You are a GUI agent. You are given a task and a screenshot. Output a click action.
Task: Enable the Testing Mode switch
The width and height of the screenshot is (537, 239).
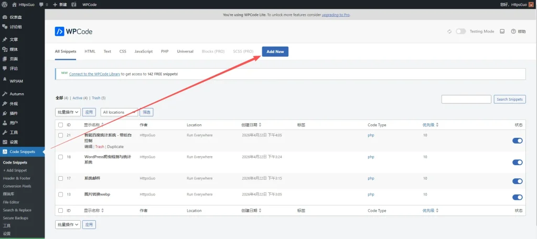(x=460, y=31)
